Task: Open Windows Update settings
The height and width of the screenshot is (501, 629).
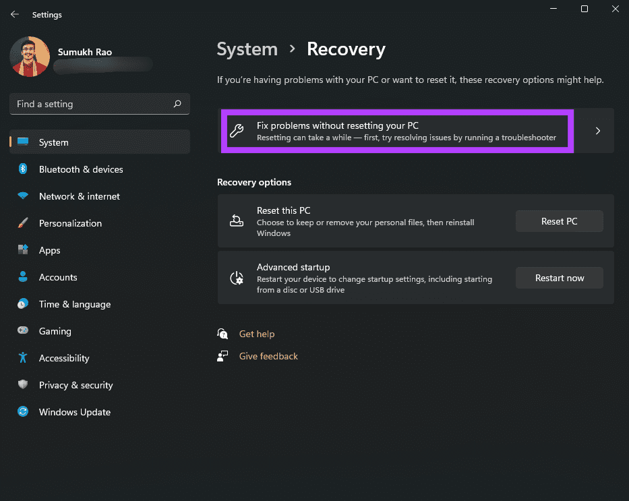Action: click(x=100, y=412)
